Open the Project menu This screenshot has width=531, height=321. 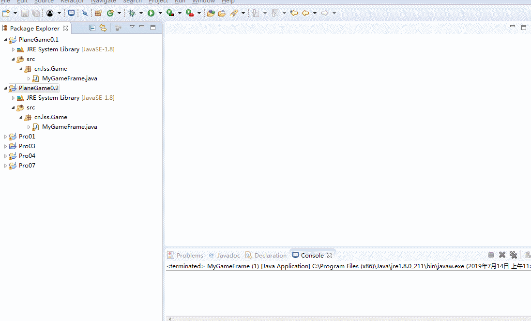[158, 1]
